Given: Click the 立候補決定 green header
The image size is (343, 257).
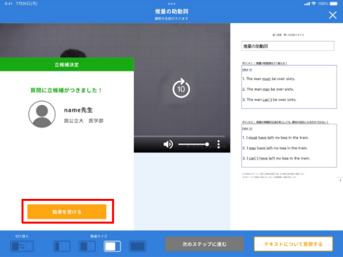Looking at the screenshot, I should [67, 65].
